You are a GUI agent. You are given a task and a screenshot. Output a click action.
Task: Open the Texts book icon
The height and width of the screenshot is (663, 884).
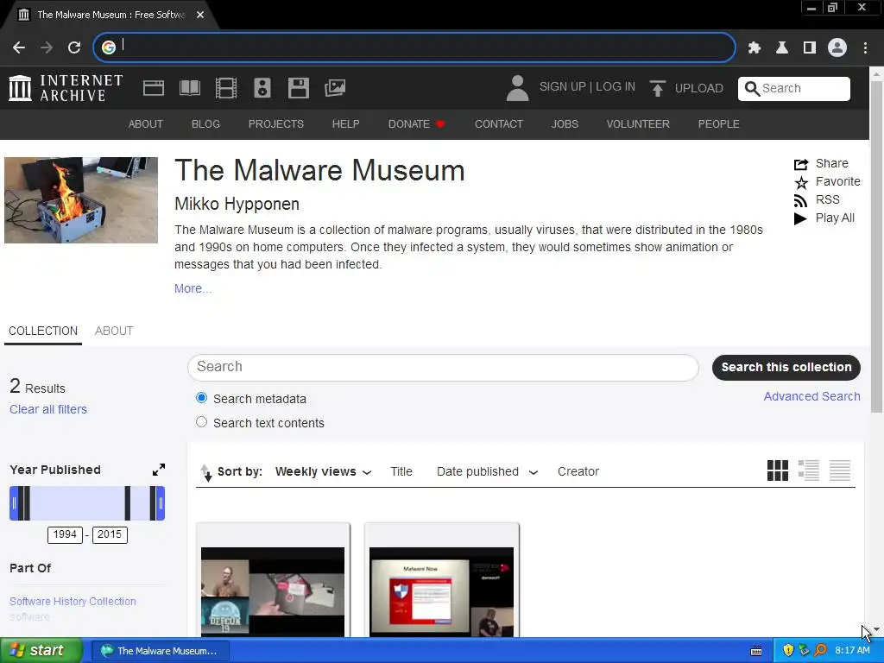click(x=189, y=88)
